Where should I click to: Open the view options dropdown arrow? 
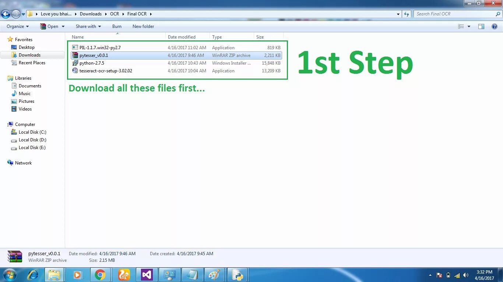(x=469, y=26)
